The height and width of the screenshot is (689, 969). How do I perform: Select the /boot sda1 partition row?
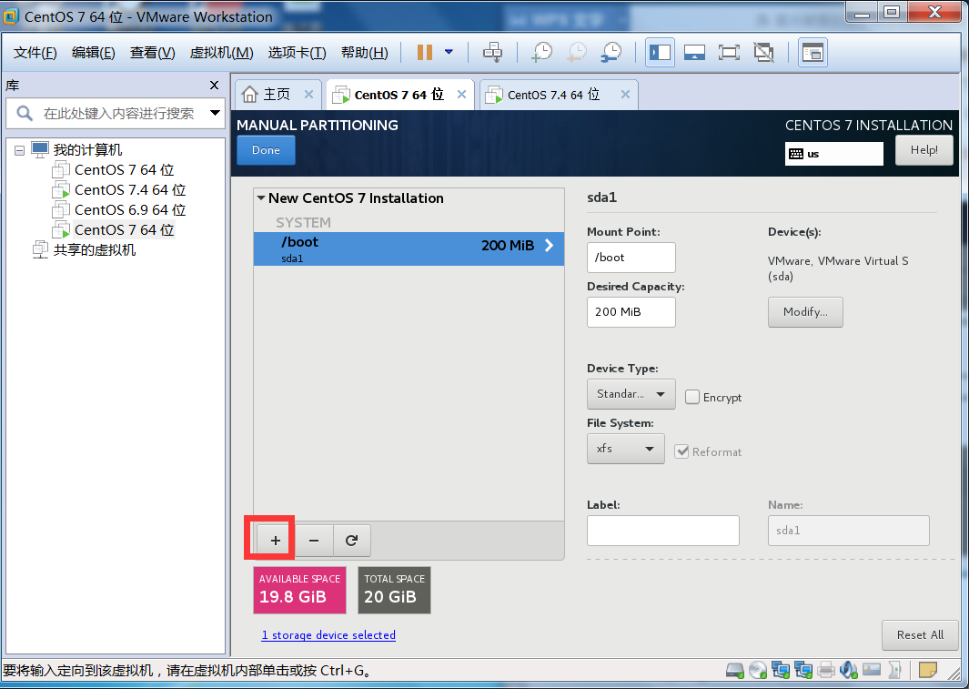click(409, 249)
